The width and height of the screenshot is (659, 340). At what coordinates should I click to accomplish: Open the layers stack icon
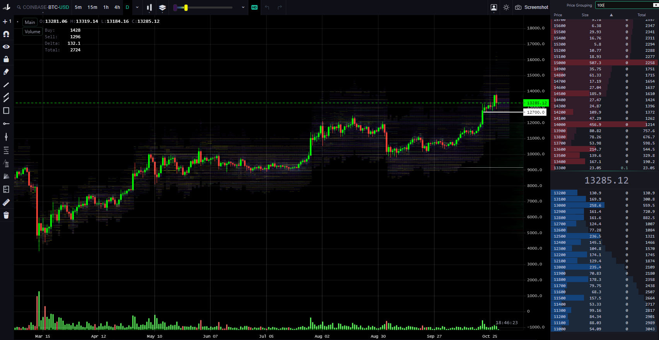(x=162, y=7)
